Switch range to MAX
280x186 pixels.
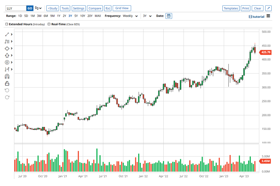click(x=98, y=16)
